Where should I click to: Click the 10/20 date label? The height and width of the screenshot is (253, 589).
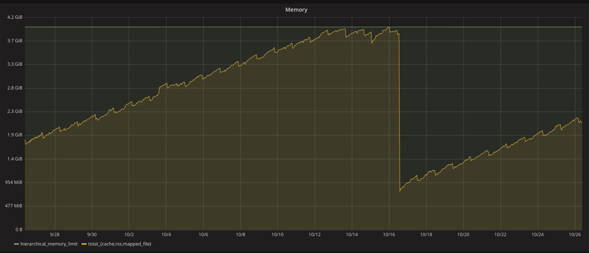[x=463, y=235]
